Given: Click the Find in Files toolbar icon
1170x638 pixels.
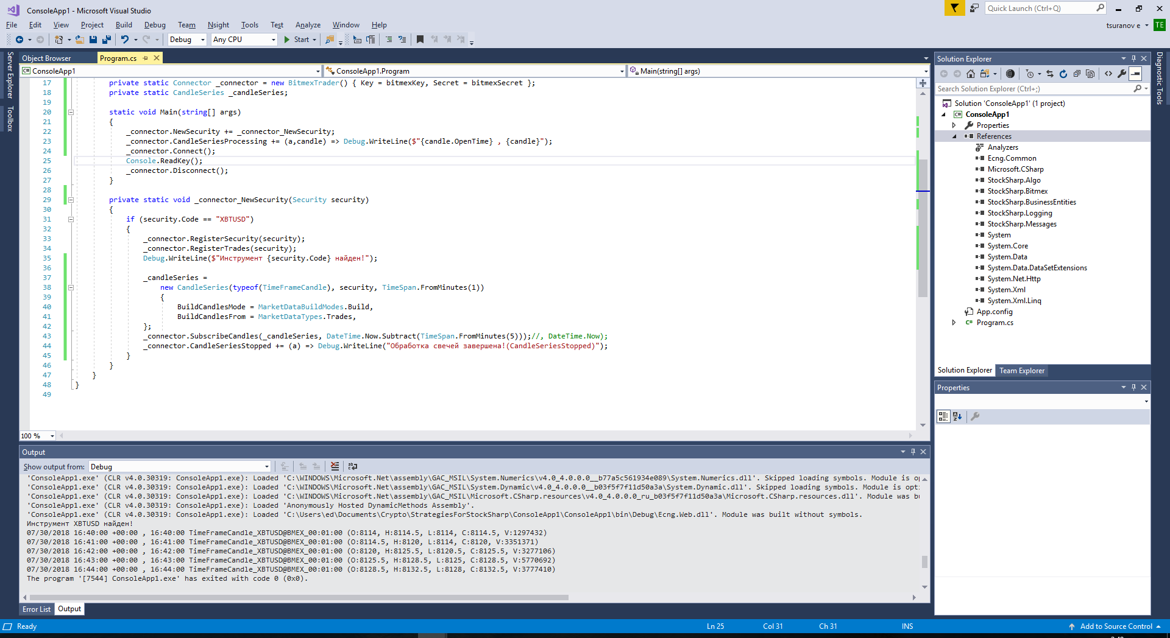Looking at the screenshot, I should tap(330, 40).
